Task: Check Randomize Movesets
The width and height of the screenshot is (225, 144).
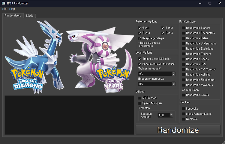Action: [183, 85]
